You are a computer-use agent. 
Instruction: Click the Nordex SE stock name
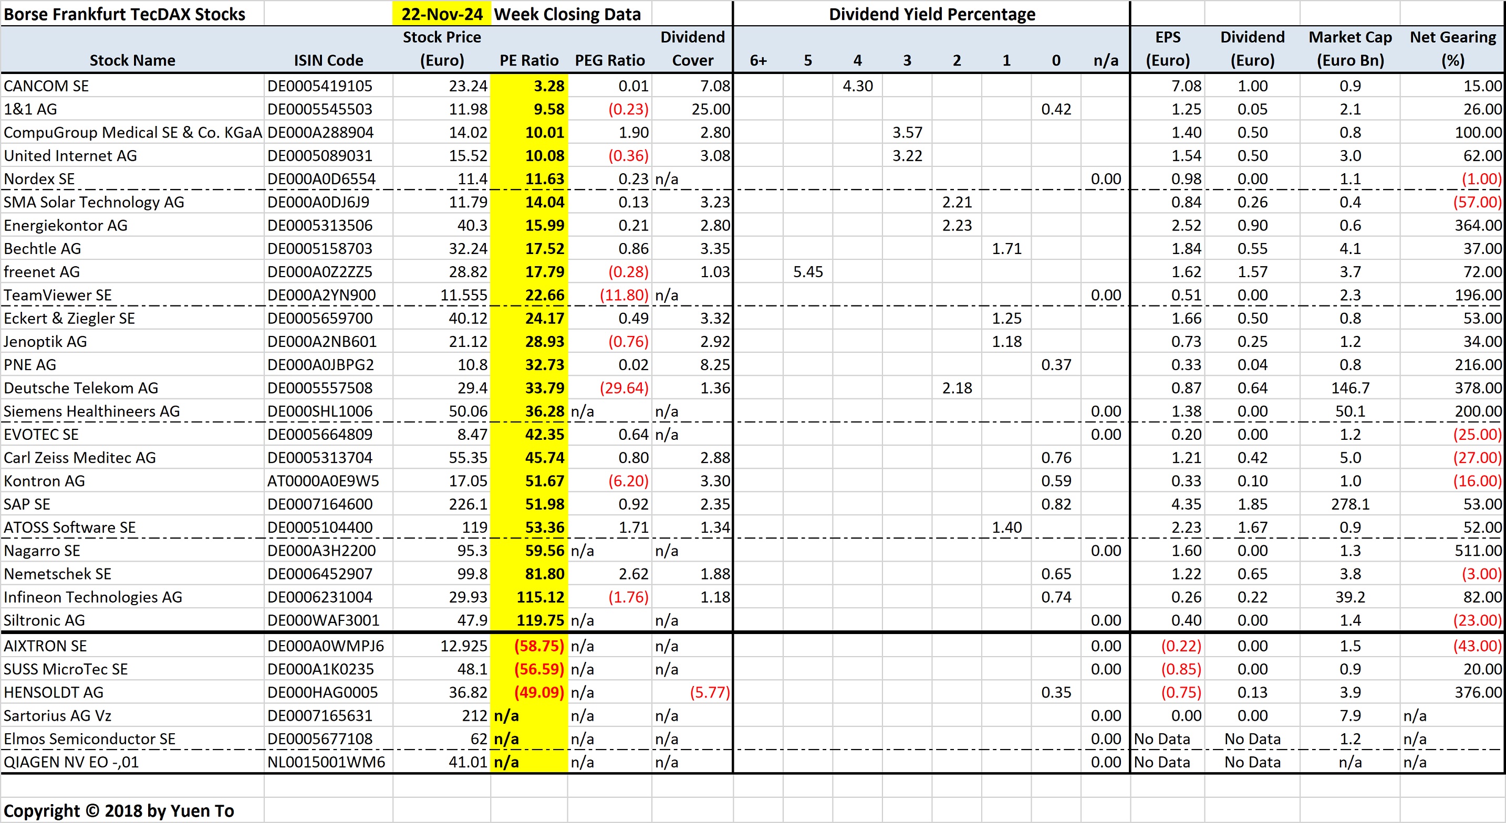coord(39,179)
